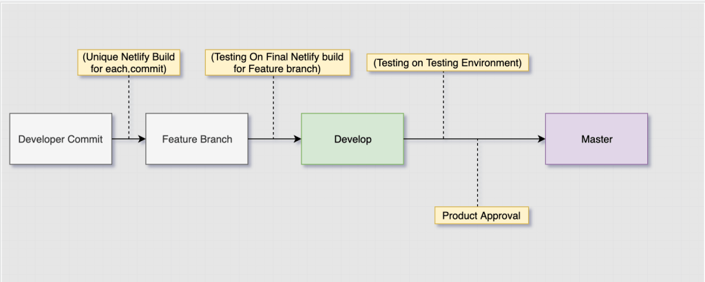This screenshot has width=705, height=282.
Task: Select dashed line under Testing Environment note
Action: [443, 103]
